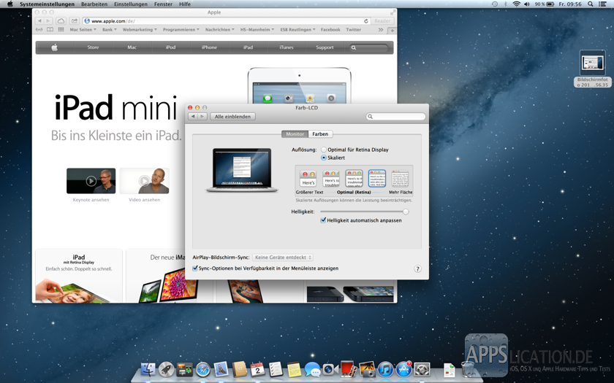Screen dimensions: 614x383
Task: Choose 'Mehr Fläche' scaled resolution thumbnail
Action: click(x=401, y=179)
